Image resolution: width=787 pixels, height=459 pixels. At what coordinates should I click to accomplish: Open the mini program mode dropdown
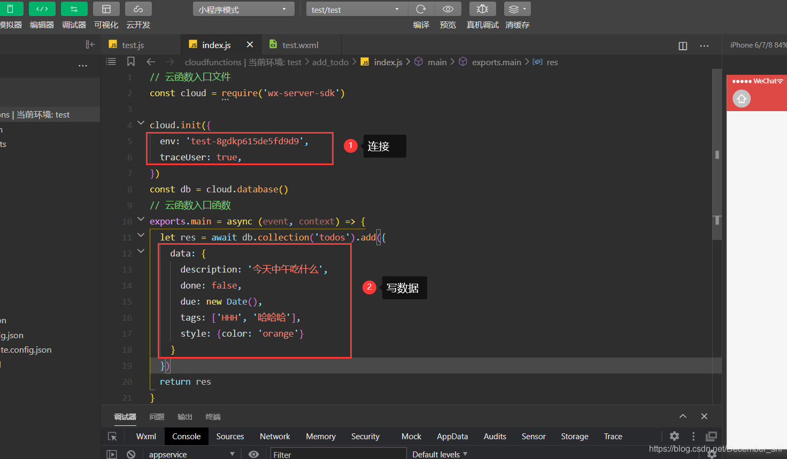click(244, 9)
